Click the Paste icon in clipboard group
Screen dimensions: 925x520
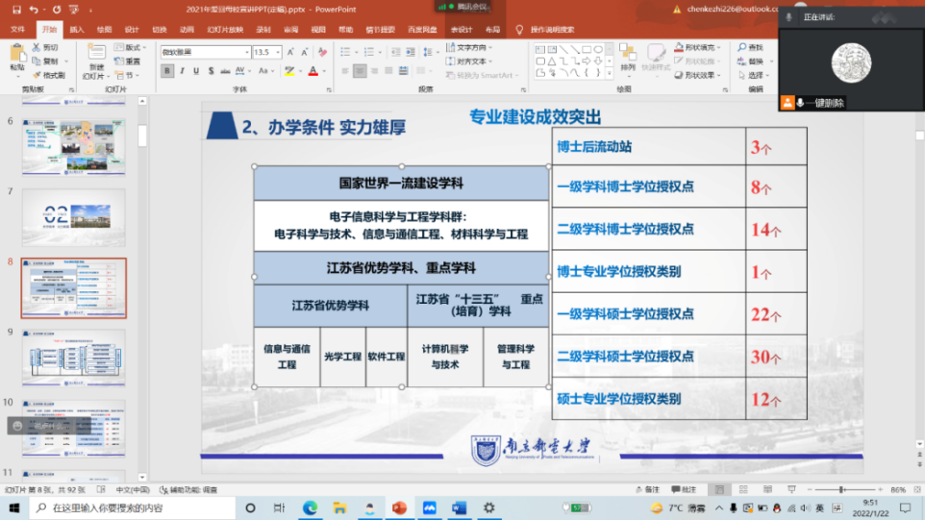click(x=17, y=56)
